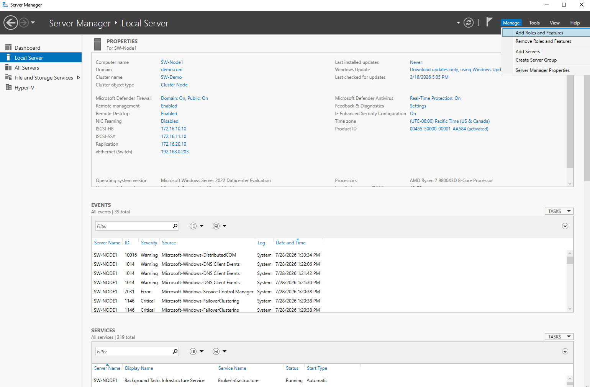Click the Dashboard icon in sidebar

(x=8, y=47)
